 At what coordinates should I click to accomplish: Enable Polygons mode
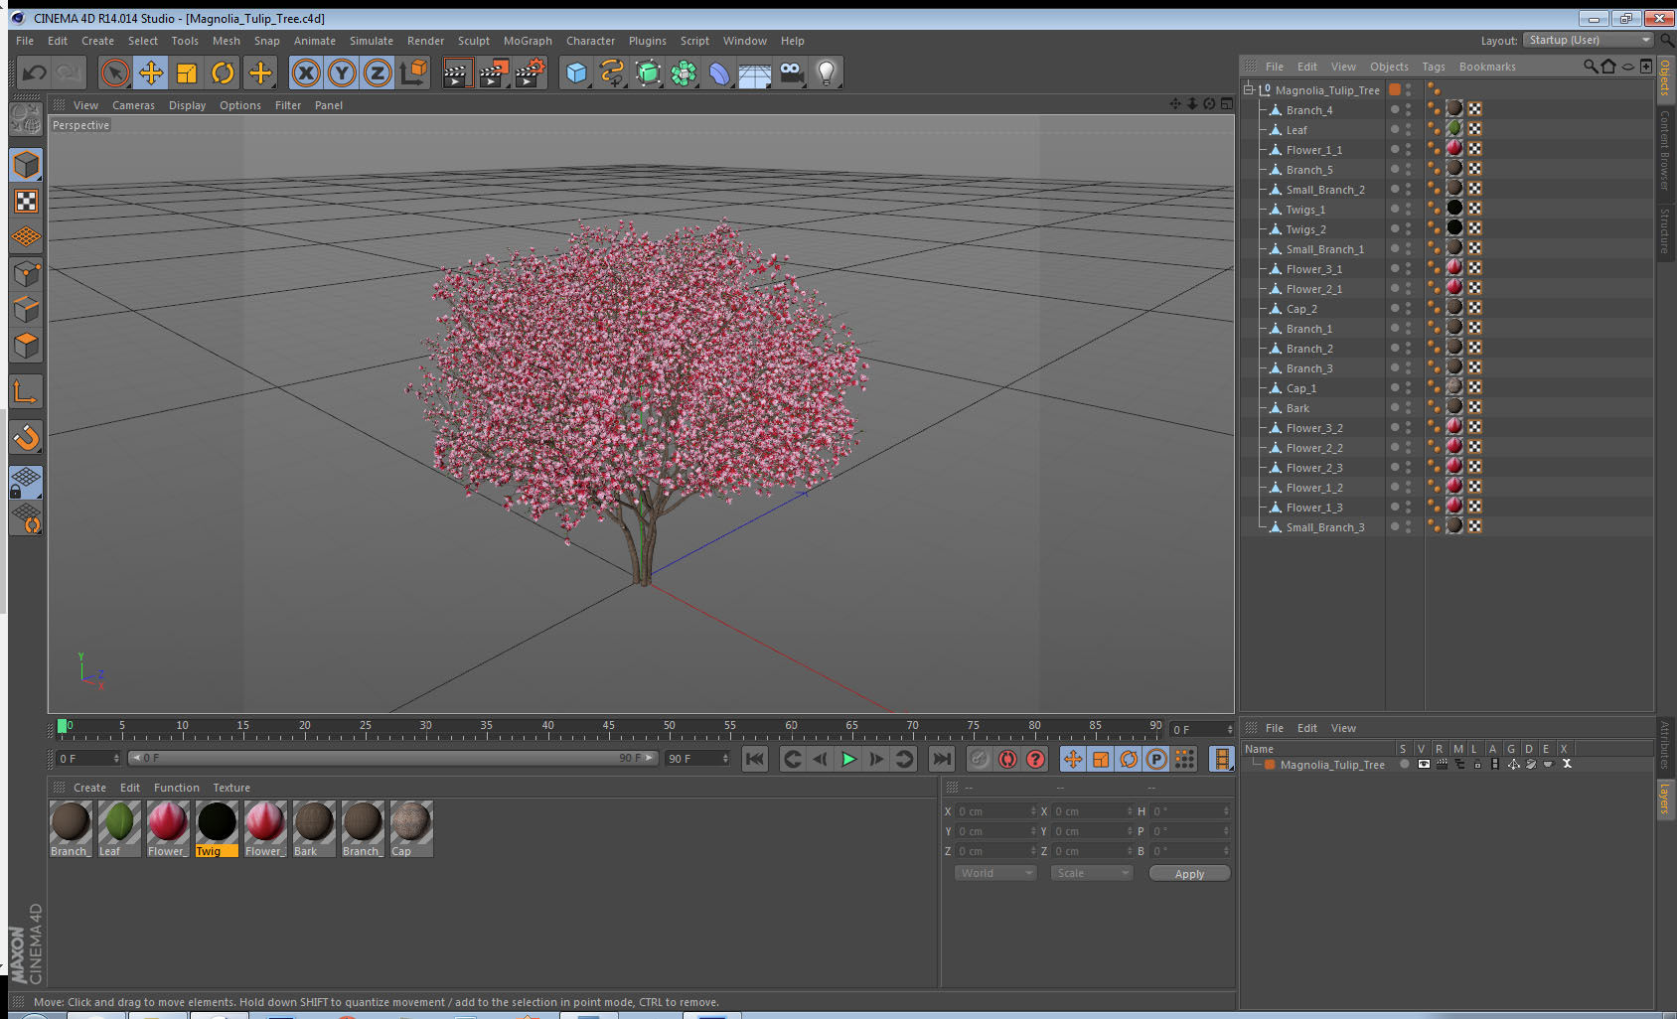click(x=26, y=346)
